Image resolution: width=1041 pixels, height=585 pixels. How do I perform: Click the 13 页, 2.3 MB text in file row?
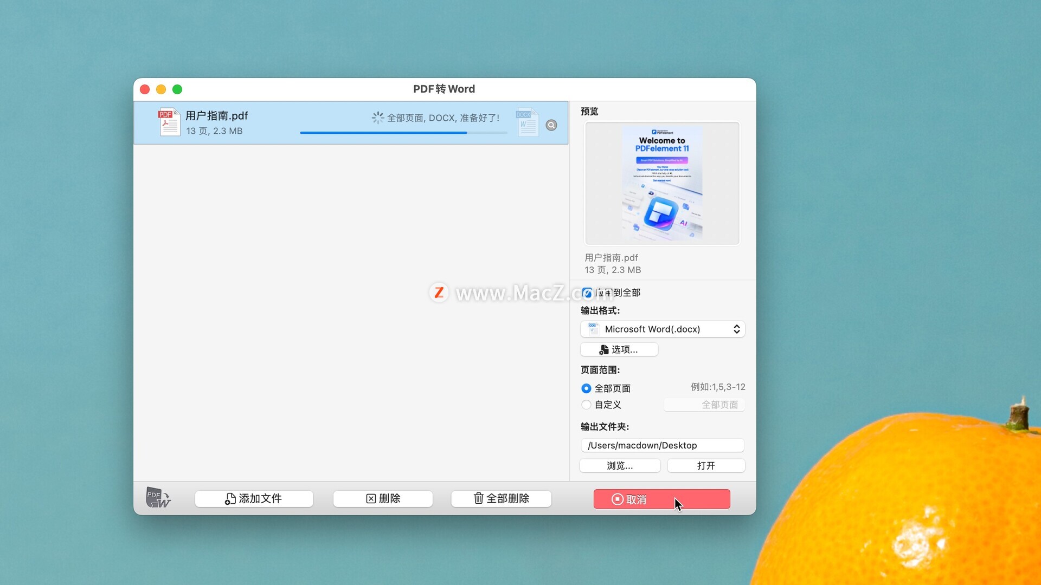point(214,131)
